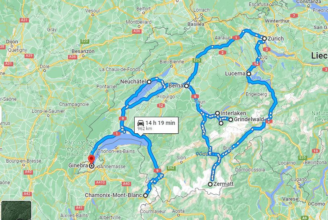Open the 14 h 19 min route box
Viewport: 328px width, 220px height.
(156, 125)
